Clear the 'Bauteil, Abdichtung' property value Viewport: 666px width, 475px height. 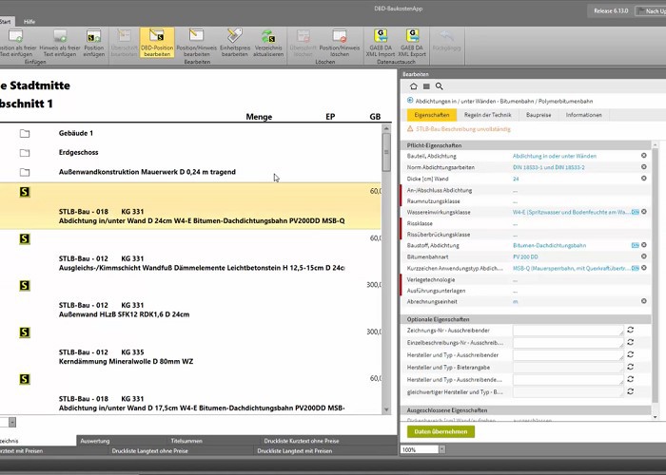644,156
